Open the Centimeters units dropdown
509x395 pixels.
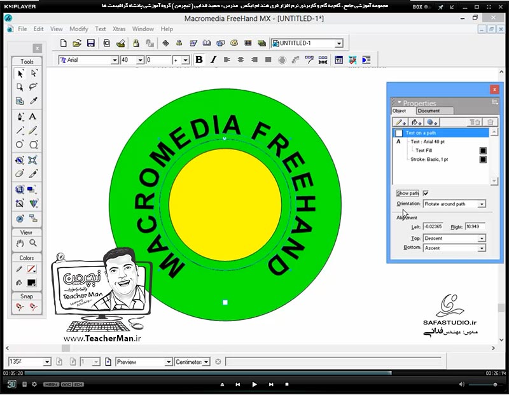tap(206, 362)
